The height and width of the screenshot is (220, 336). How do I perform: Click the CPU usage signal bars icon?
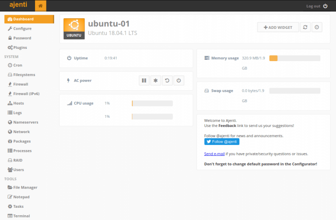pyautogui.click(x=70, y=103)
